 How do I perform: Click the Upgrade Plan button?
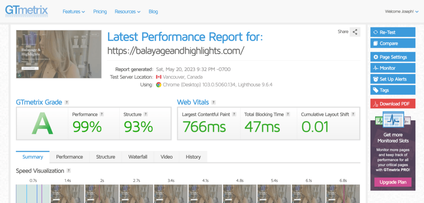392,182
